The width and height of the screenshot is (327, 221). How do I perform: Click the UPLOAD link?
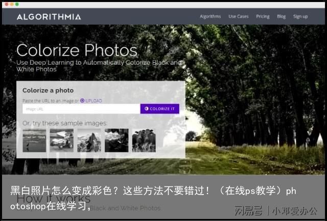tap(94, 101)
